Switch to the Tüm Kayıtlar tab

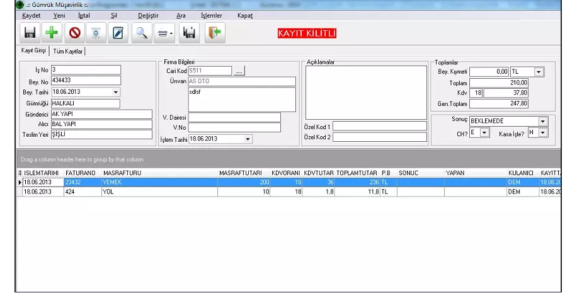click(69, 51)
